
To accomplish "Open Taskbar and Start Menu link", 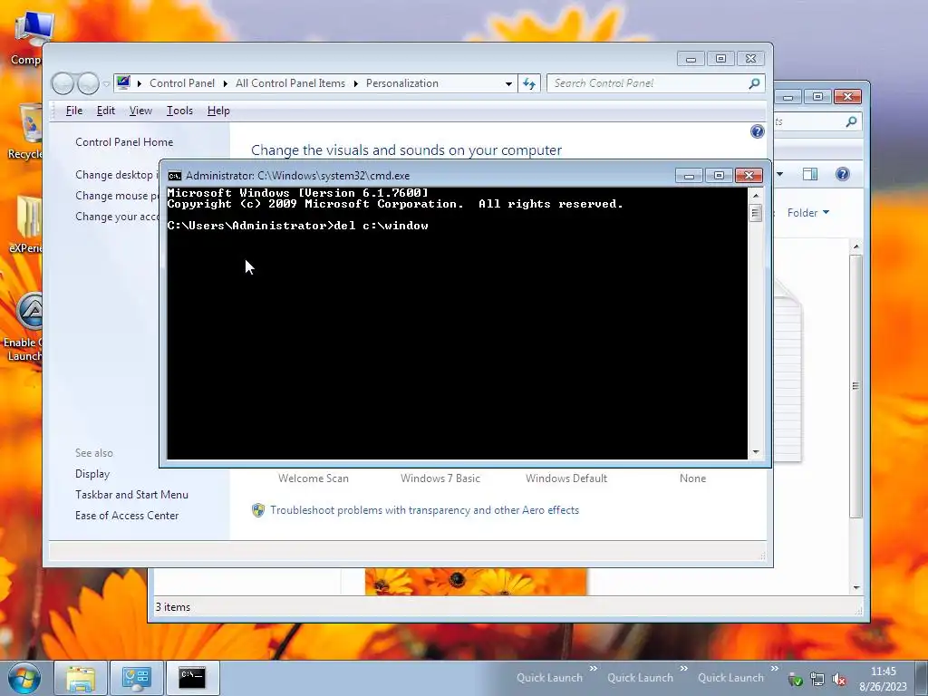I will [131, 494].
